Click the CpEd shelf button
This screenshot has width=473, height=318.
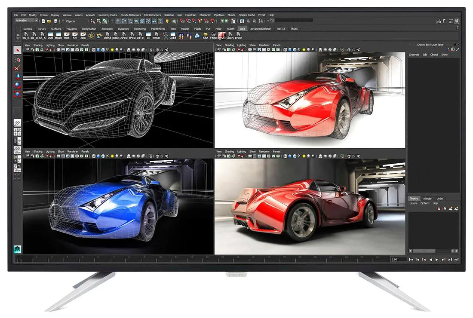point(173,36)
